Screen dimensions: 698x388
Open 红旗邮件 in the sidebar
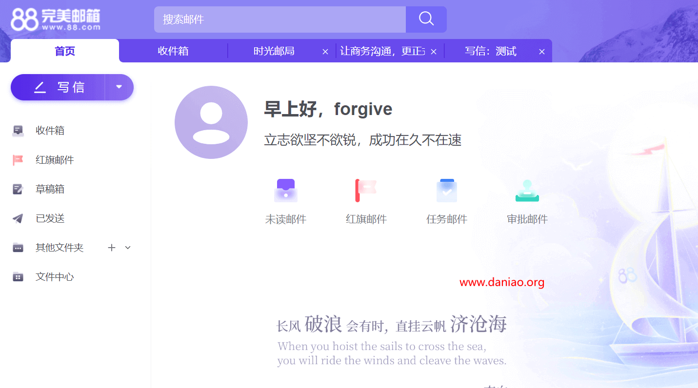(55, 160)
